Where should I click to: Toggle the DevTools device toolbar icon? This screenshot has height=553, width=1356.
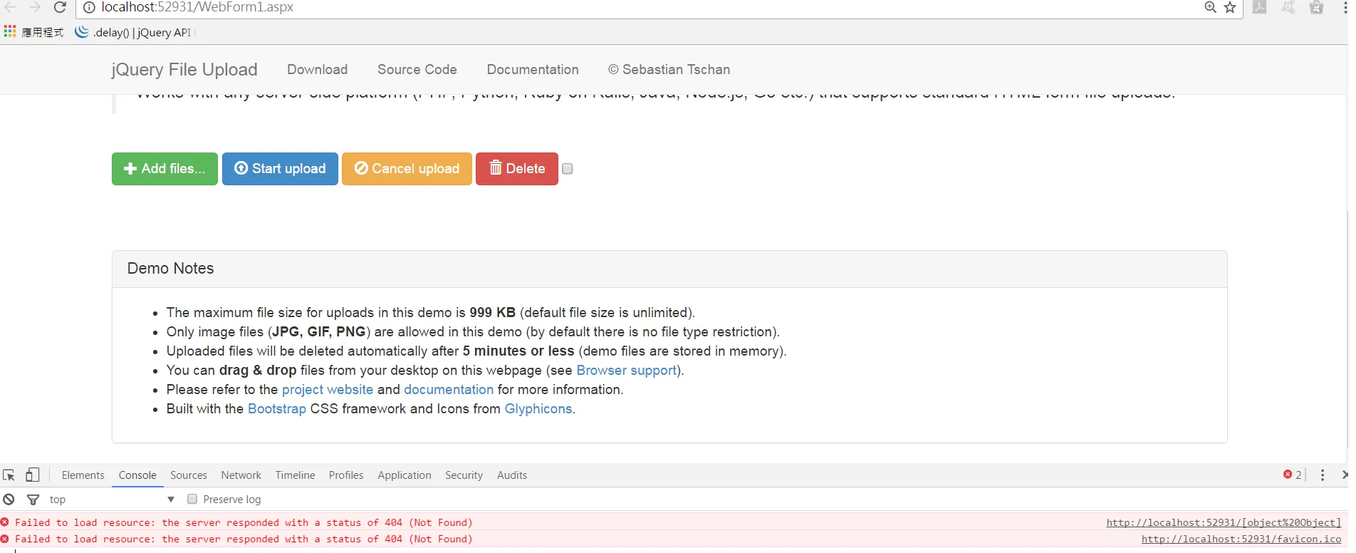point(33,475)
